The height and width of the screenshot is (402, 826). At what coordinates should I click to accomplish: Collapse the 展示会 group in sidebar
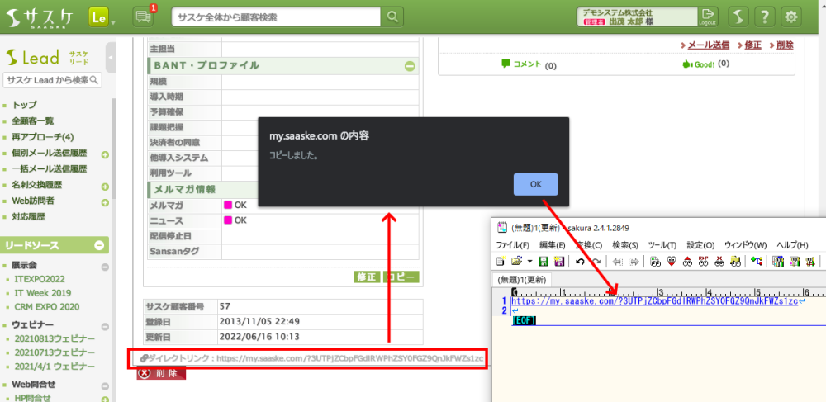[105, 266]
